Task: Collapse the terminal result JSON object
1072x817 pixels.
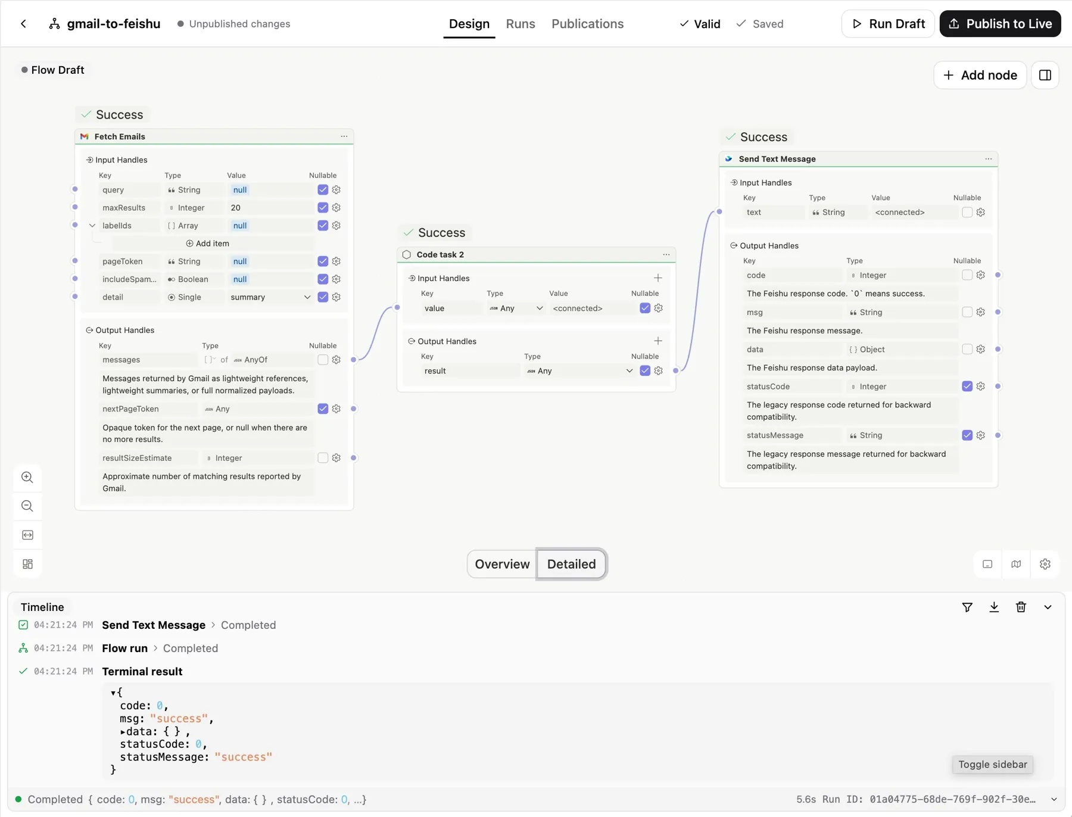Action: (x=113, y=693)
